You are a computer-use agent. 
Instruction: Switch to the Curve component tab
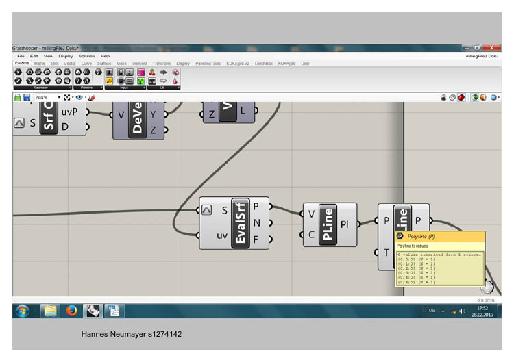point(86,64)
